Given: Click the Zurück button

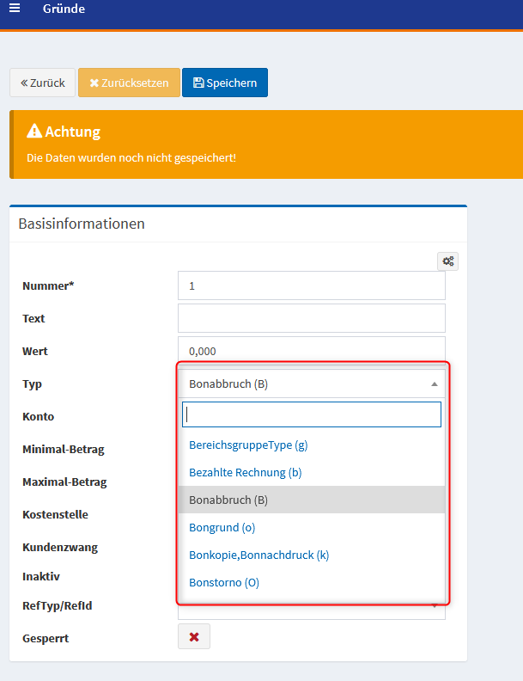Looking at the screenshot, I should (x=42, y=83).
